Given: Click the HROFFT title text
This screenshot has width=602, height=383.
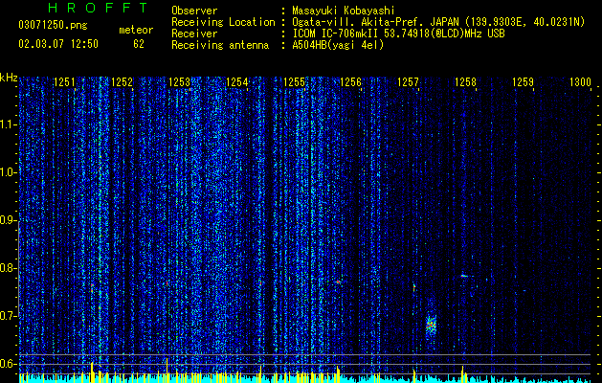Looking at the screenshot, I should click(99, 8).
